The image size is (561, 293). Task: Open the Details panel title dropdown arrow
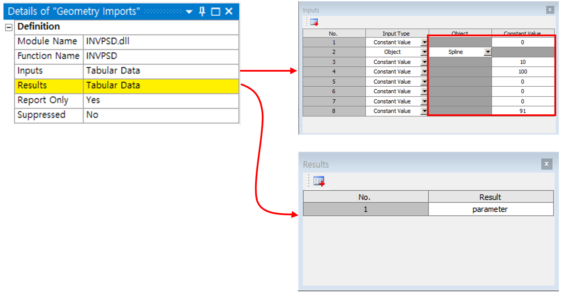189,12
